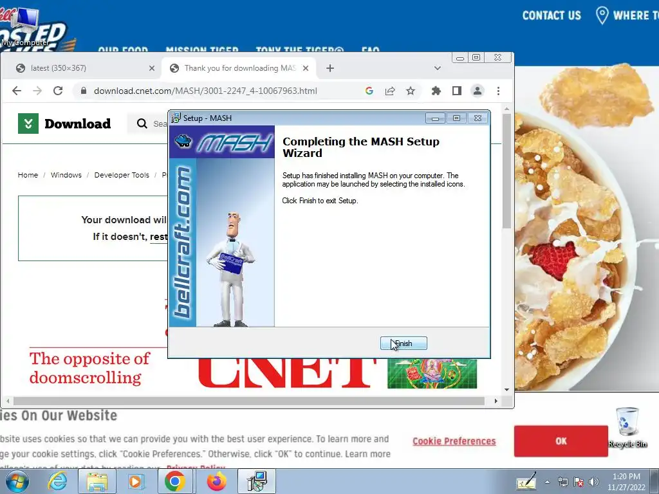The height and width of the screenshot is (494, 659).
Task: Go back in Chrome browser
Action: (16, 91)
